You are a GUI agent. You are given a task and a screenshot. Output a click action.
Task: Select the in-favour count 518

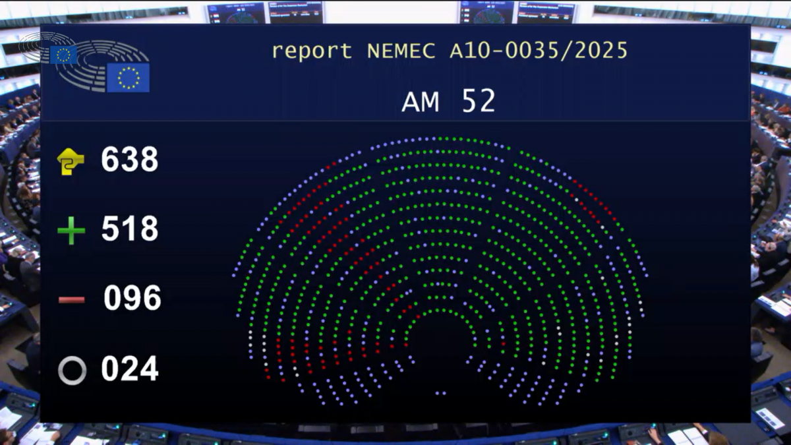click(130, 229)
